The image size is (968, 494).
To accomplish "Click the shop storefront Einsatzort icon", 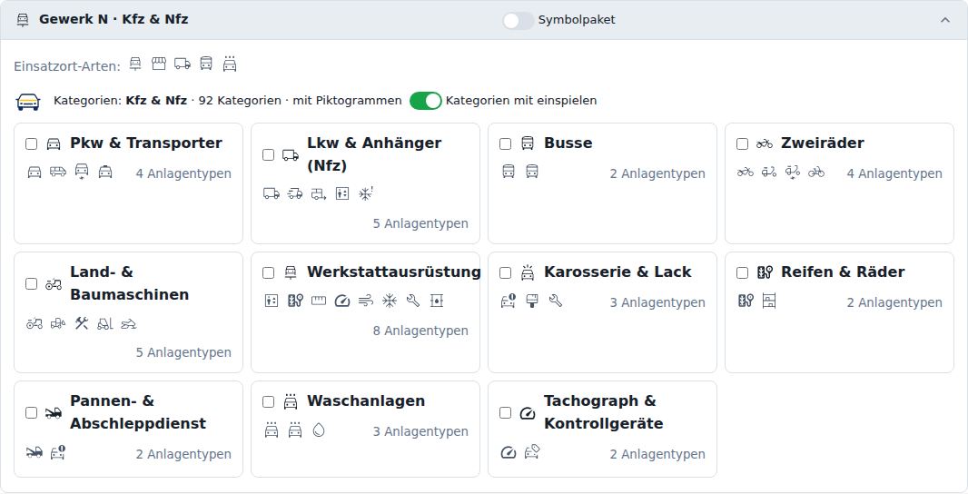I will click(x=159, y=64).
